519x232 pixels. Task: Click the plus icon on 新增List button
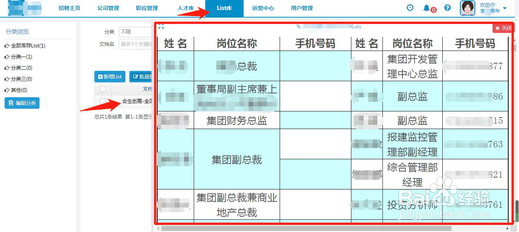[101, 77]
